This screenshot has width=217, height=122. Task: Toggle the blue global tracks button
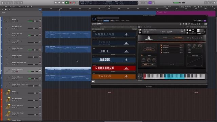click(x=40, y=9)
